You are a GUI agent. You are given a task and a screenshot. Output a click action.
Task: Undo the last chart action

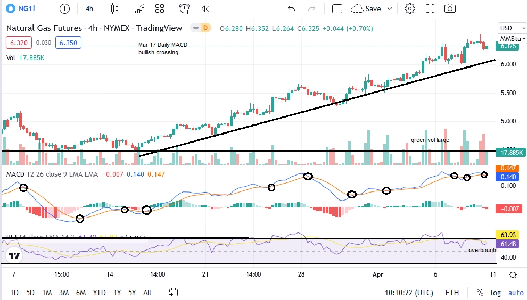point(291,9)
